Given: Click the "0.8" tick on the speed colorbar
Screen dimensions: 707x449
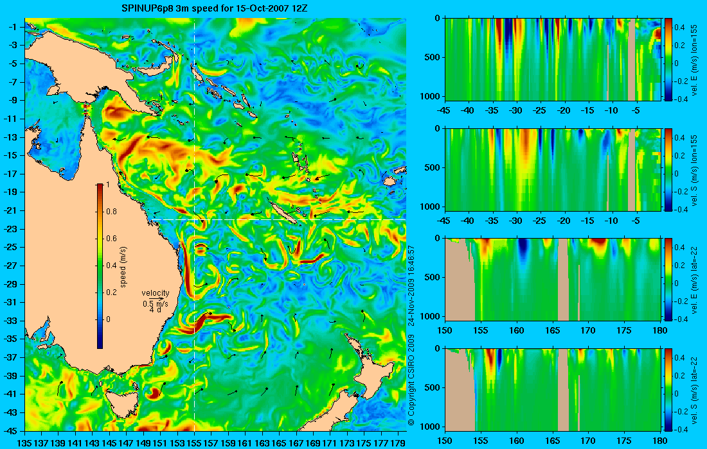Looking at the screenshot, I should pyautogui.click(x=111, y=212).
